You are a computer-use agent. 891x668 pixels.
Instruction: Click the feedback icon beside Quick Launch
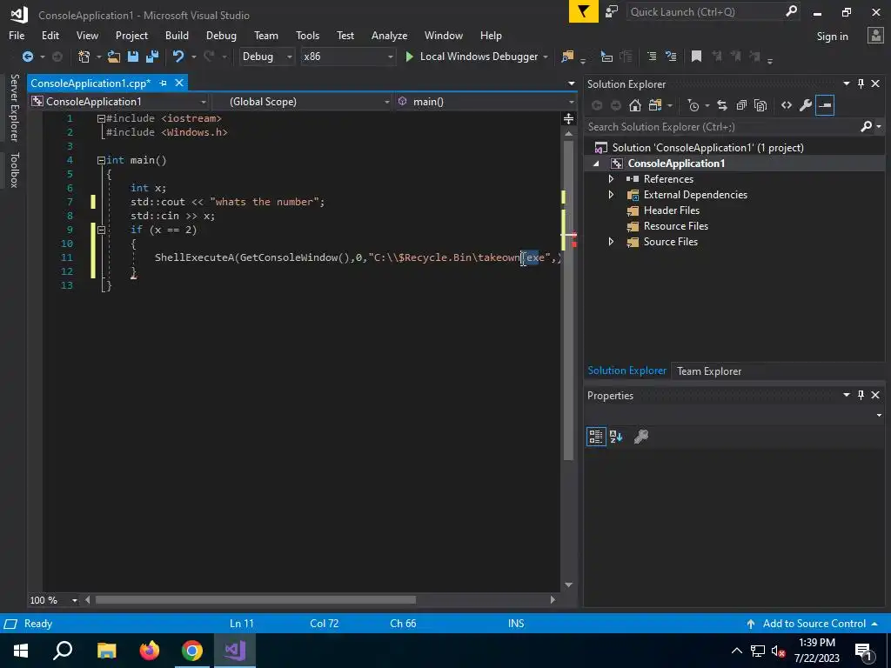612,11
